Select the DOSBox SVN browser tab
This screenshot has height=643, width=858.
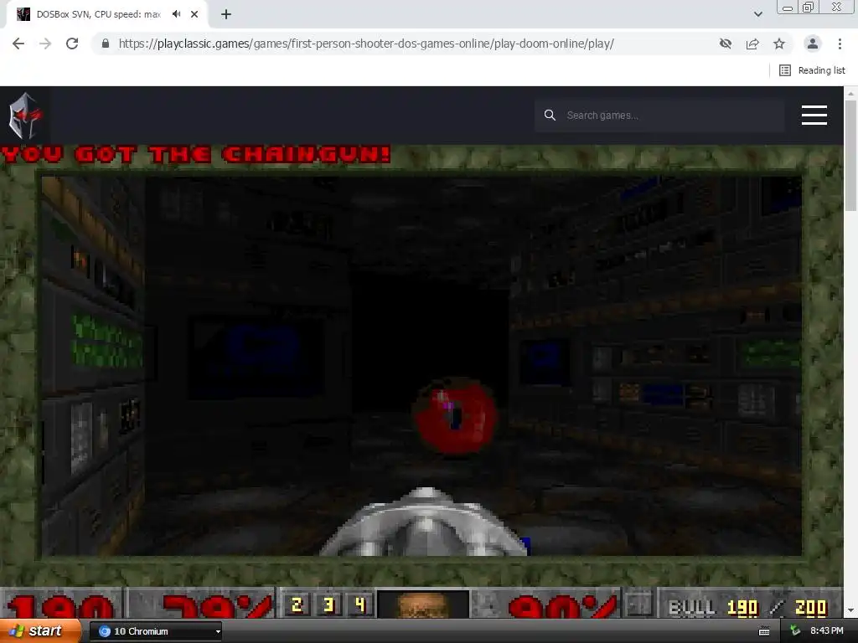tap(106, 14)
